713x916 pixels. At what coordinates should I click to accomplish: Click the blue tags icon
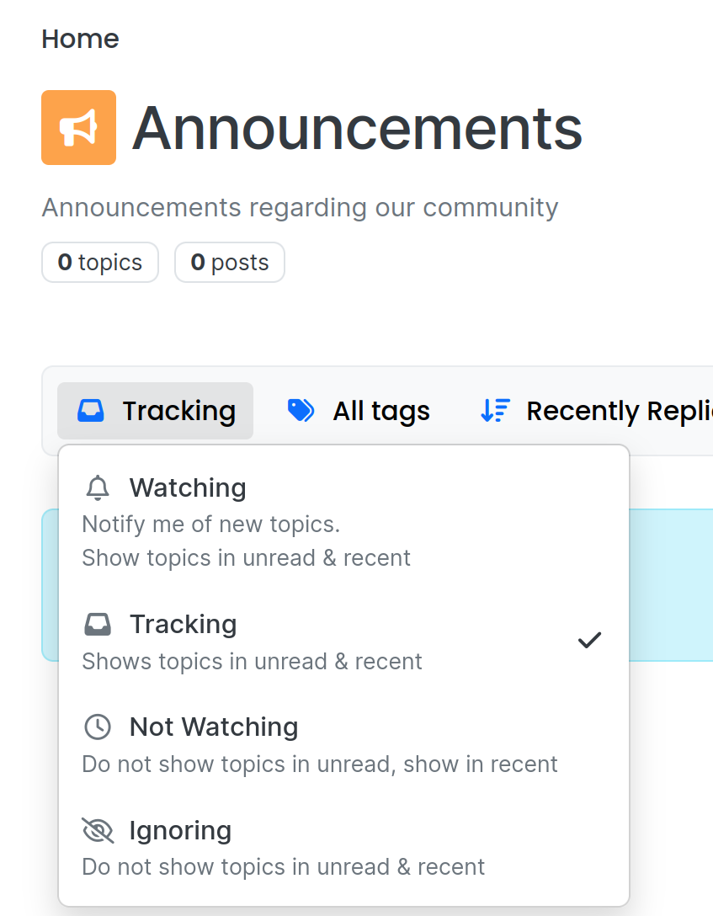coord(301,411)
